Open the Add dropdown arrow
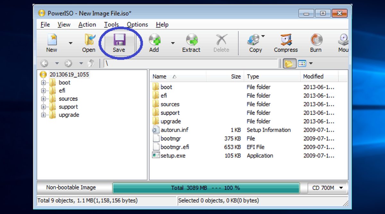Viewport: 385px width, 214px height. [x=173, y=43]
